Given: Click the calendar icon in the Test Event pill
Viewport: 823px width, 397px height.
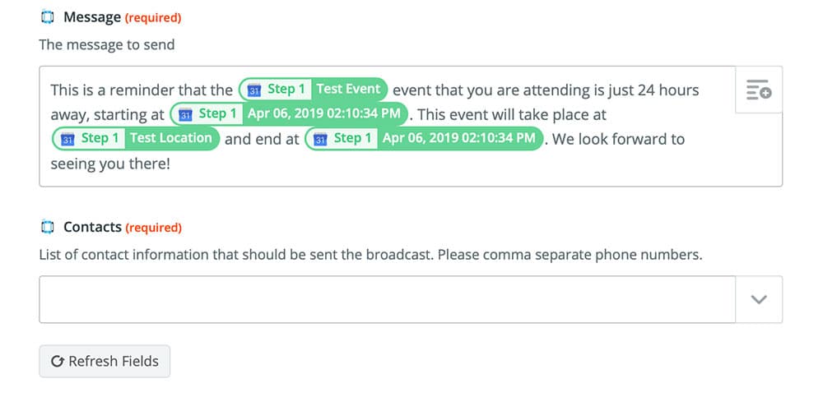Looking at the screenshot, I should click(254, 90).
